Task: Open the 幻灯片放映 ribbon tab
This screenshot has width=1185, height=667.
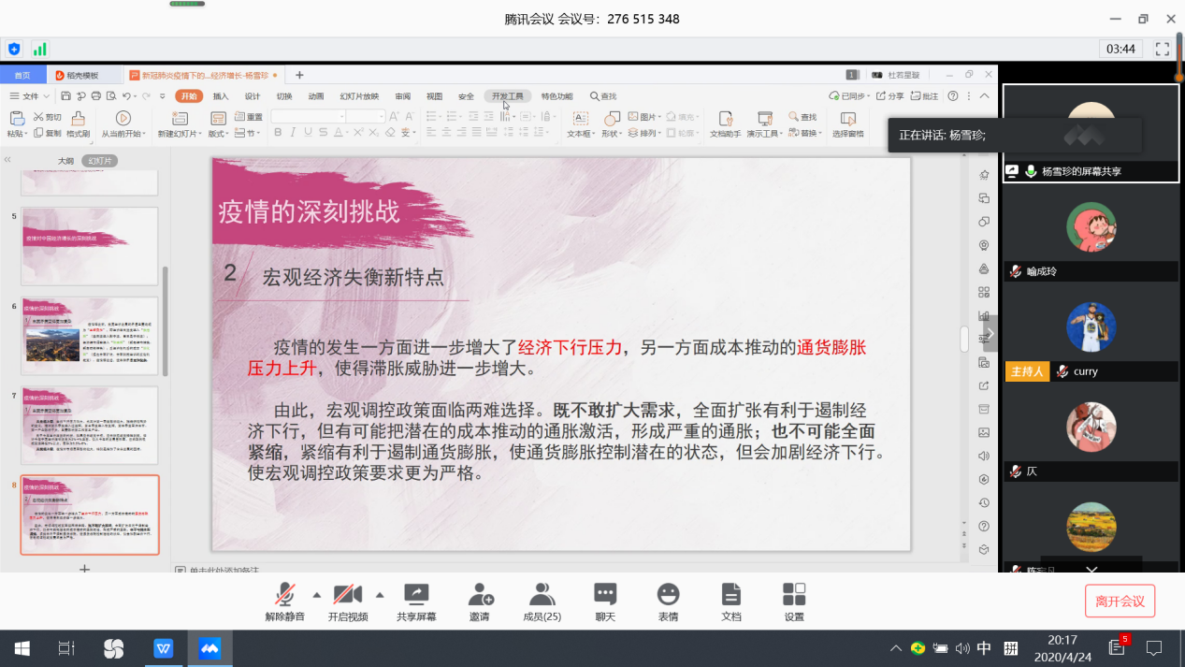Action: click(x=359, y=96)
